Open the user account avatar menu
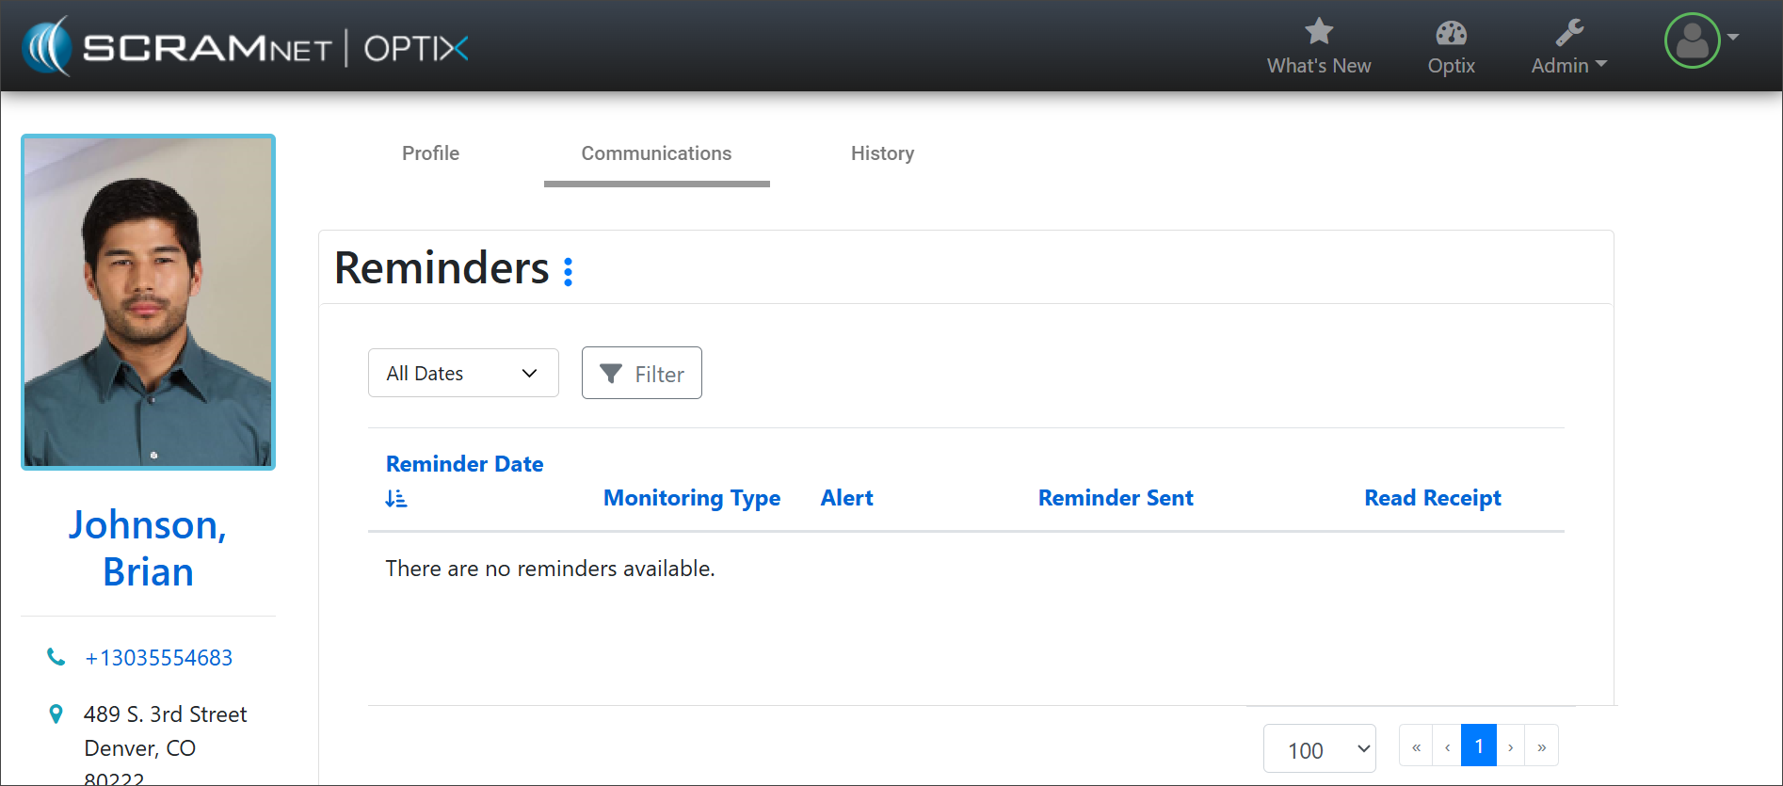This screenshot has height=786, width=1783. tap(1693, 40)
